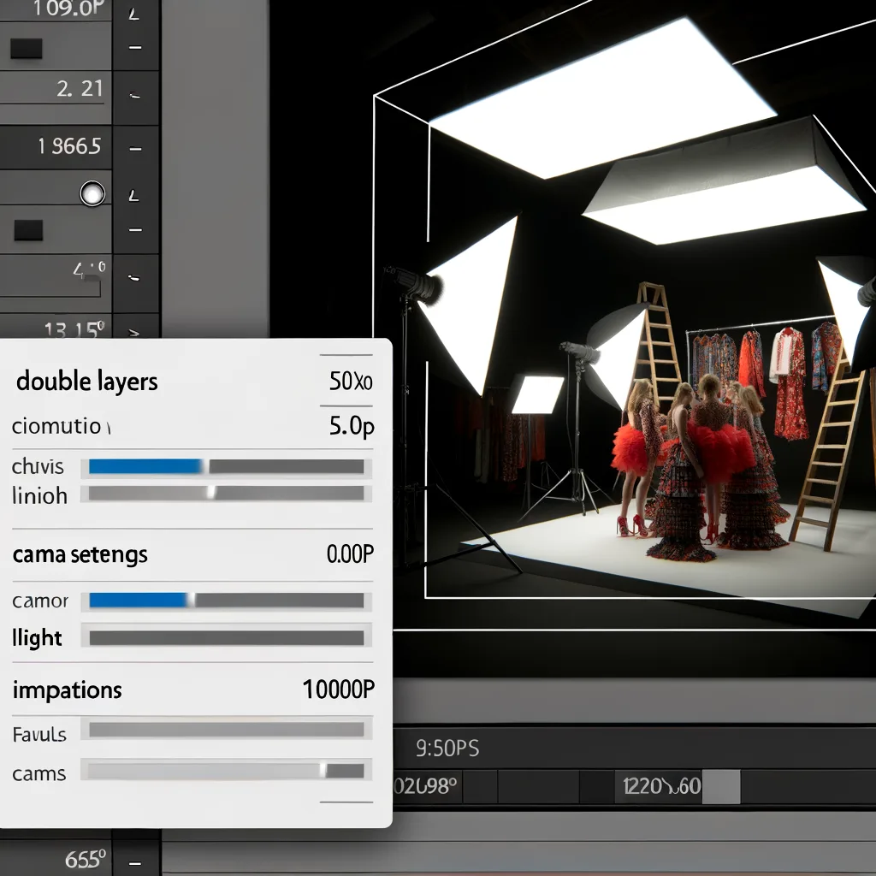Click the cams slider handle
The width and height of the screenshot is (876, 876).
tap(323, 771)
